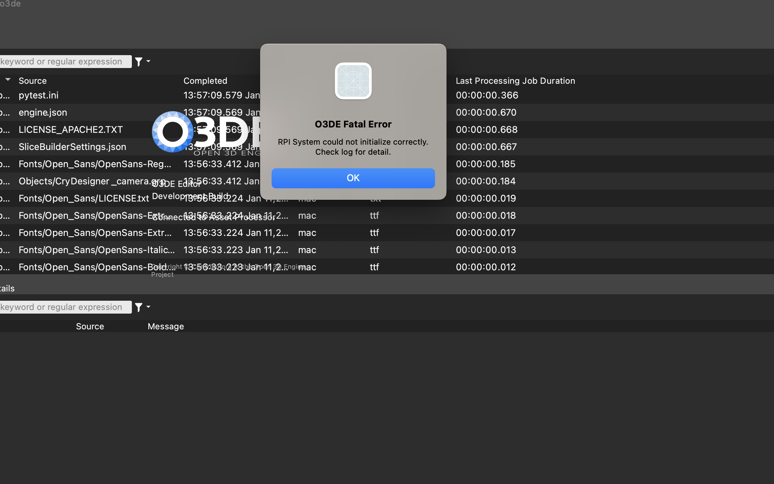The width and height of the screenshot is (774, 484).
Task: Click the O3DE app icon in the error dialog
Action: (x=353, y=81)
